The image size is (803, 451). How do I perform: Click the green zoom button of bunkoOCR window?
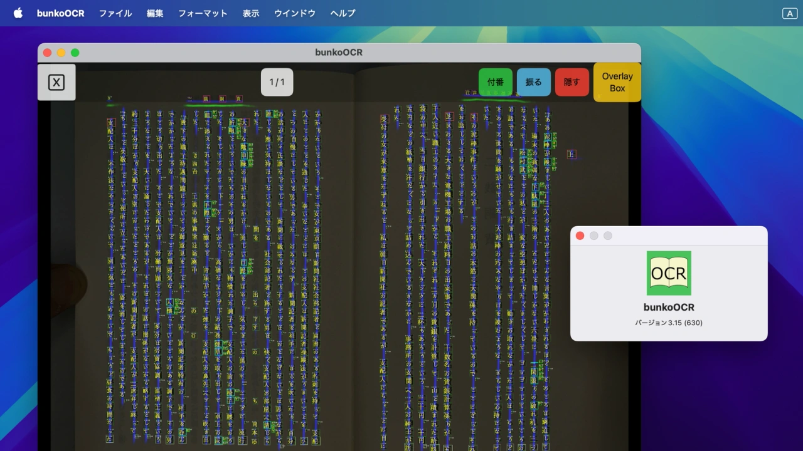tap(75, 53)
